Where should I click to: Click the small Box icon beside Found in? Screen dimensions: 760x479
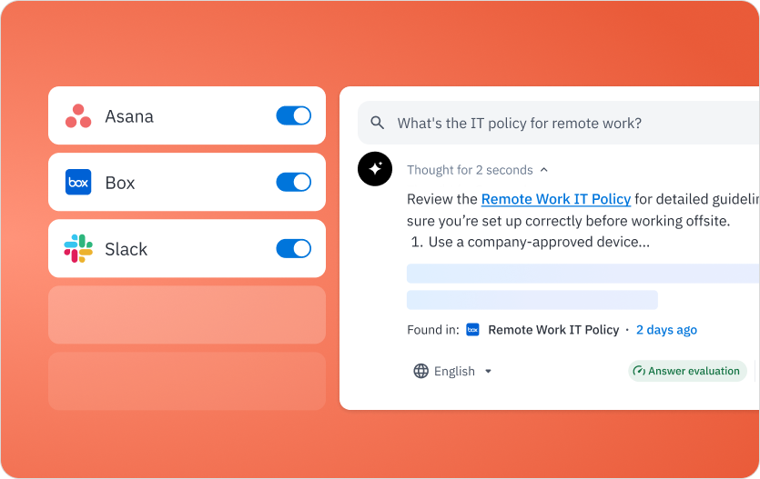472,330
